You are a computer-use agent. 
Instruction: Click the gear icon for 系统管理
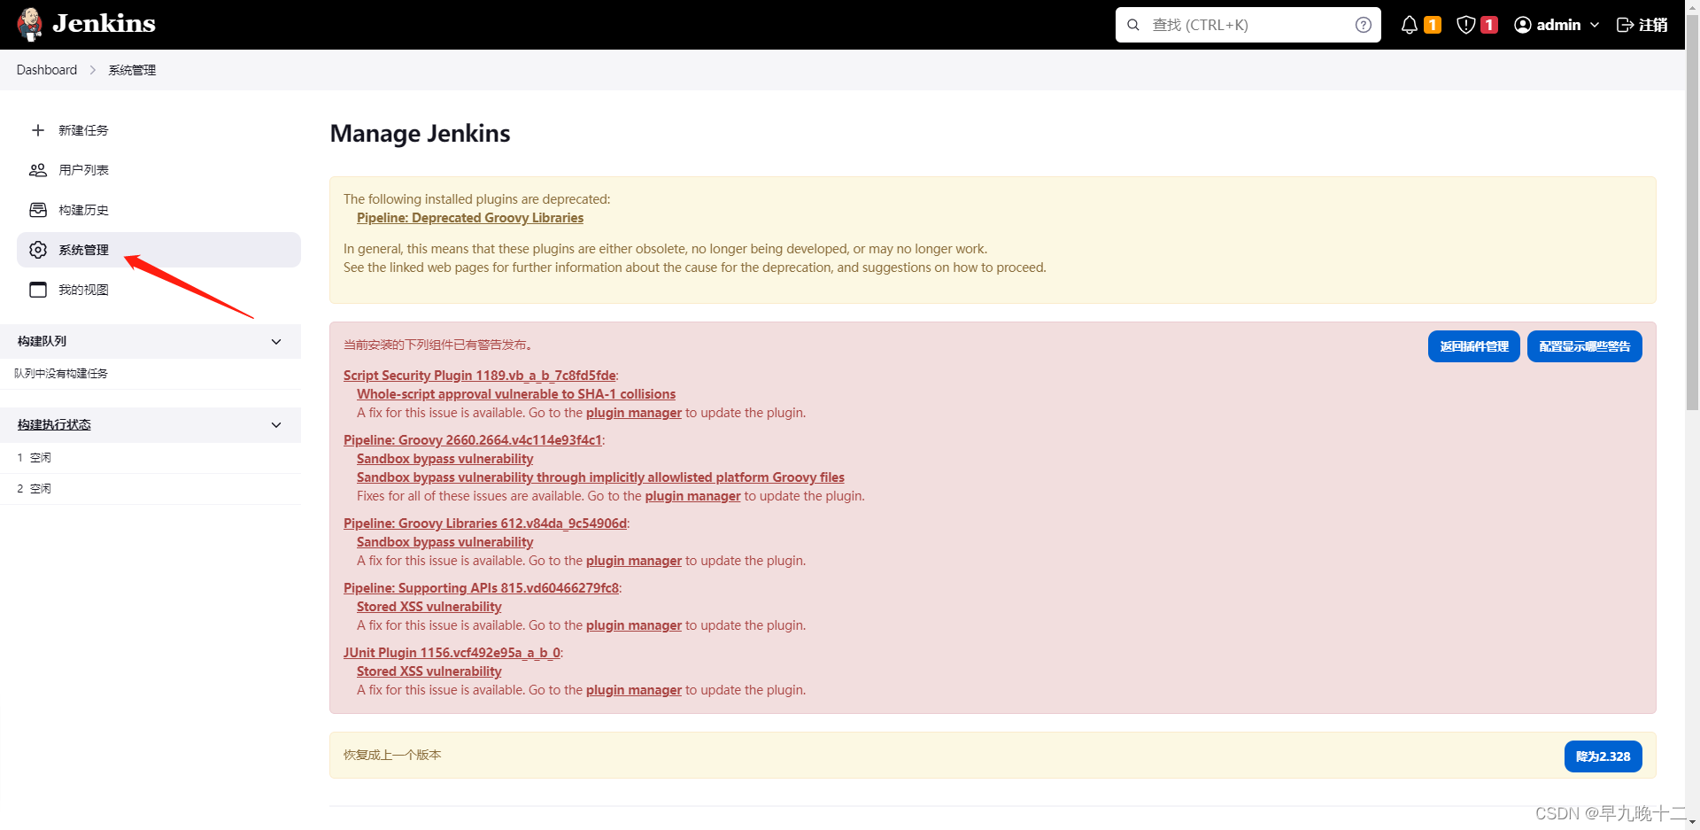point(38,250)
